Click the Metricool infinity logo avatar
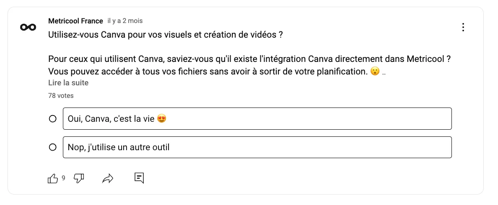Viewport: 498px width, 205px height. pos(28,28)
